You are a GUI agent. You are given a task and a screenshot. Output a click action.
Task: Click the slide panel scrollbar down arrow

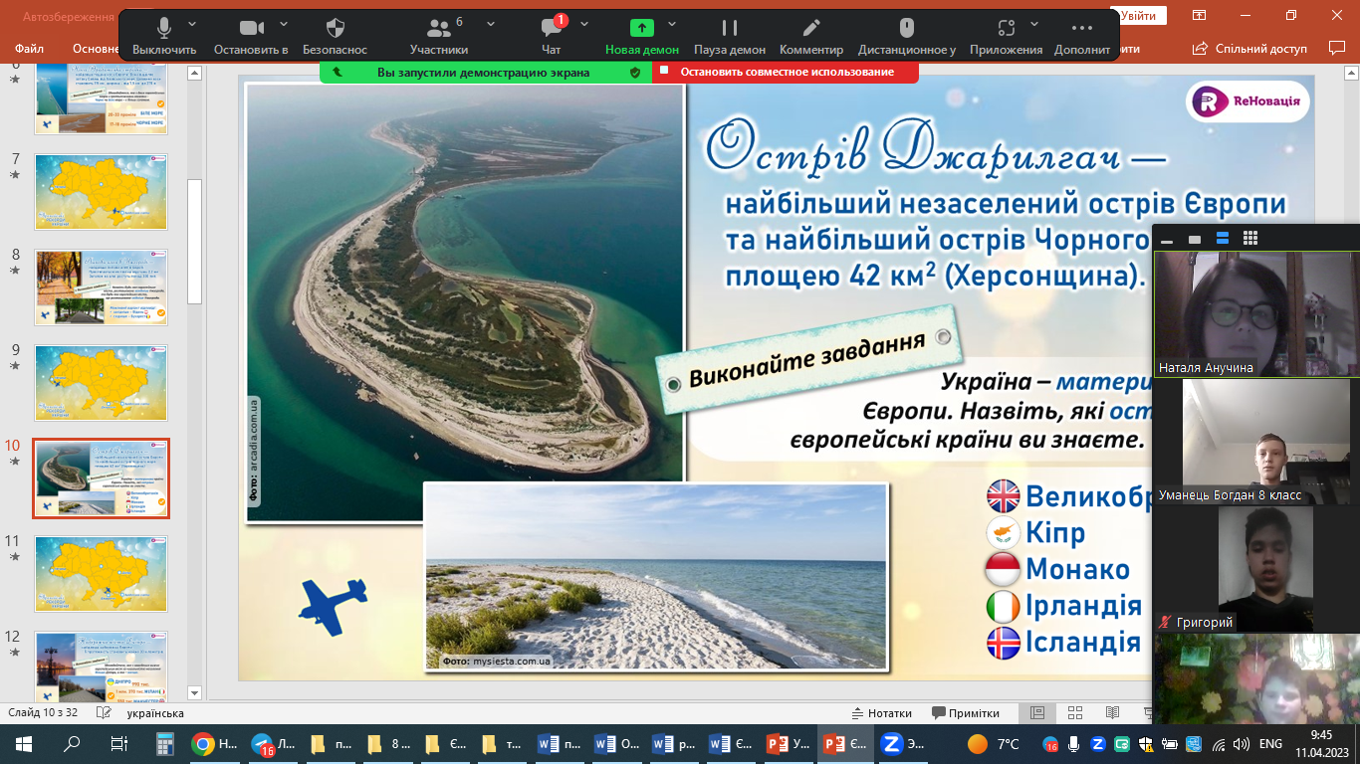pyautogui.click(x=195, y=693)
